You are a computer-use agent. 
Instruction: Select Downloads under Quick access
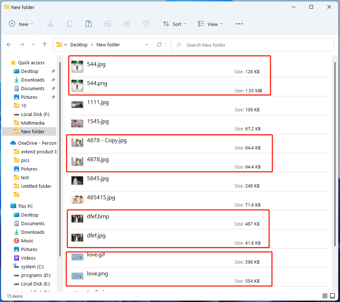coord(33,80)
